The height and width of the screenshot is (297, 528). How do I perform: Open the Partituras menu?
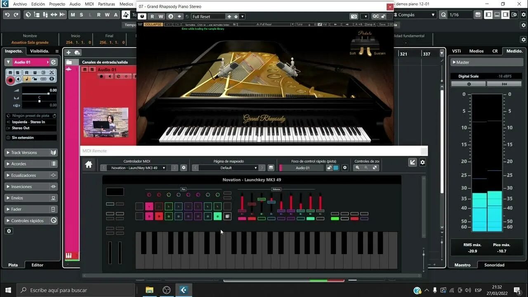point(106,4)
